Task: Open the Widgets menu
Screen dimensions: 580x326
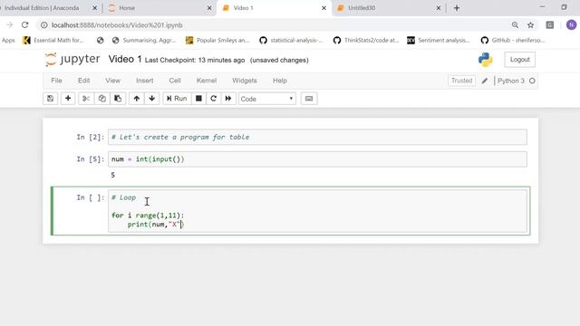Action: pos(245,81)
